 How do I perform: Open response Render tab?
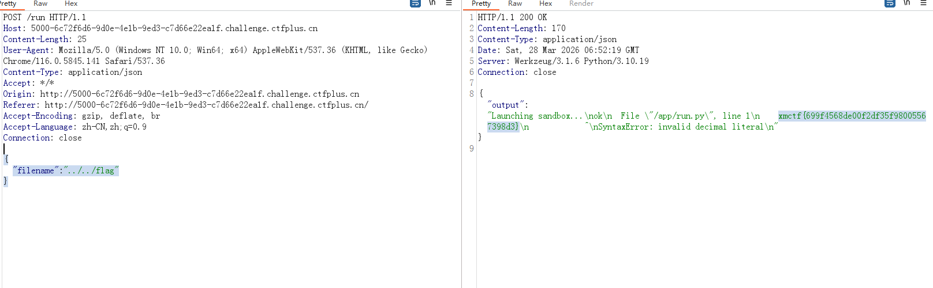click(x=581, y=3)
